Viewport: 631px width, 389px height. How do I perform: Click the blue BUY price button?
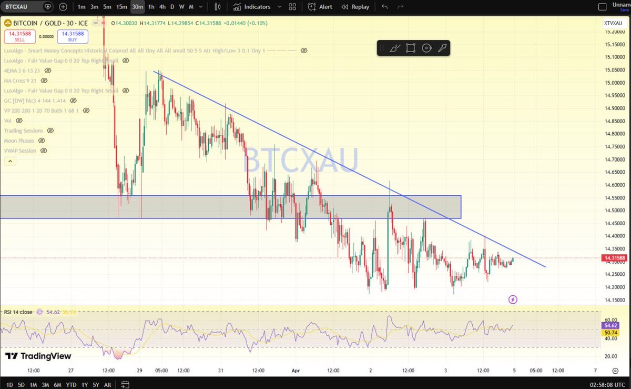coord(73,36)
